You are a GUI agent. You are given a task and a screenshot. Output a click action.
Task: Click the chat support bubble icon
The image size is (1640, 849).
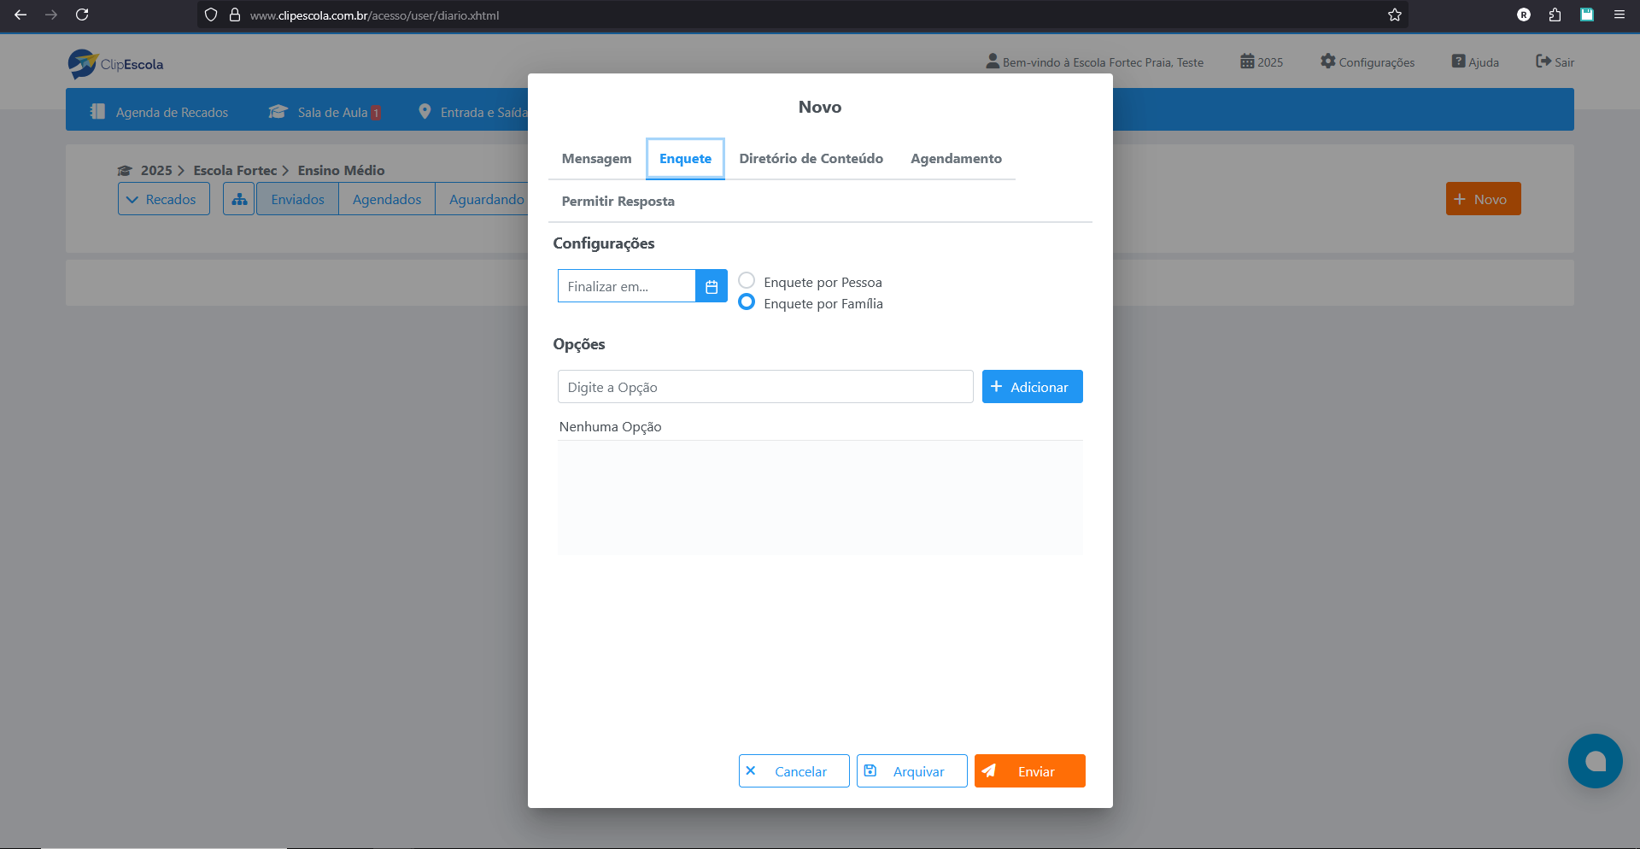pyautogui.click(x=1594, y=760)
